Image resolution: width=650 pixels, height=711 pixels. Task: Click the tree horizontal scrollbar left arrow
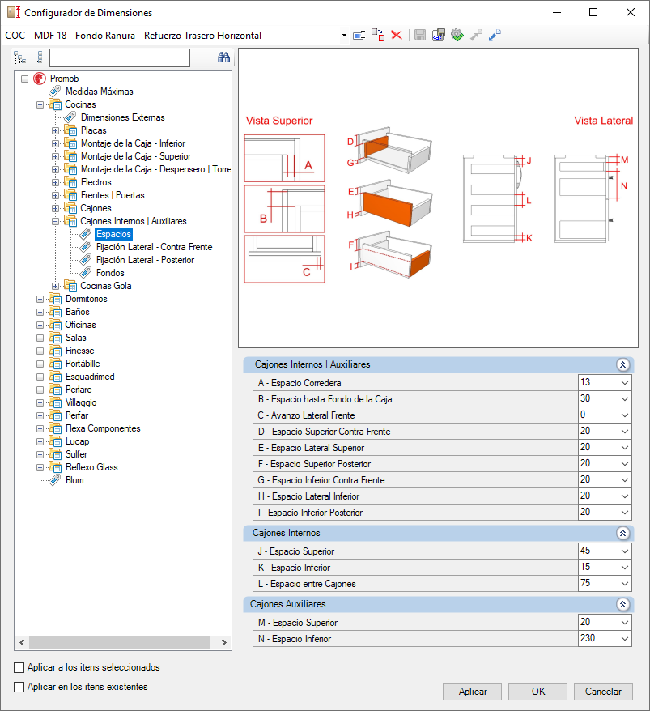[22, 642]
